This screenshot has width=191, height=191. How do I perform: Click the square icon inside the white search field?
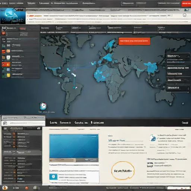coord(5,123)
